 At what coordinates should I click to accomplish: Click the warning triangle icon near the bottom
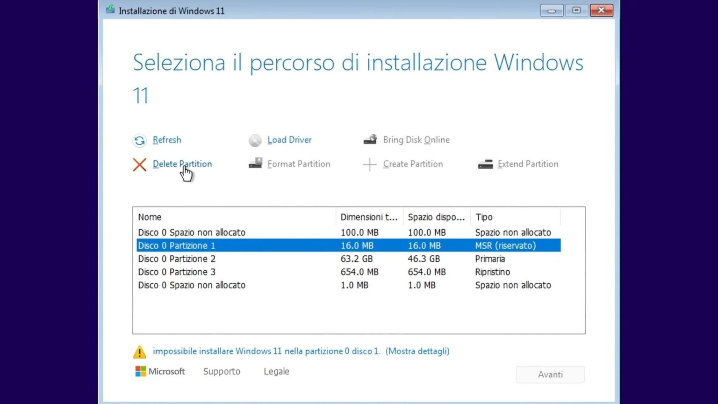(x=139, y=352)
